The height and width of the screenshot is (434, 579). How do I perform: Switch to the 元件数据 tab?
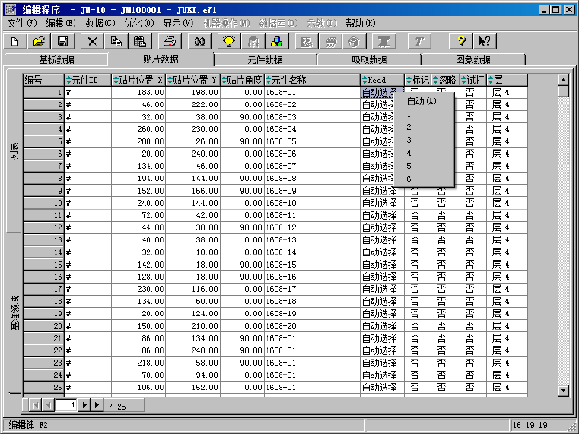[x=265, y=60]
